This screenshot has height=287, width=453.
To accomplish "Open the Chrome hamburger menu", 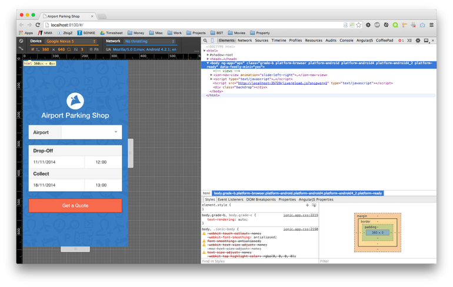I will [x=431, y=25].
